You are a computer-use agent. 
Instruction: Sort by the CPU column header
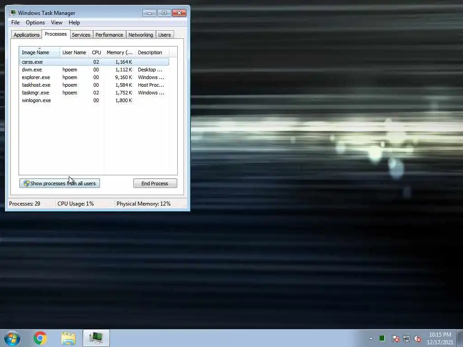[96, 52]
